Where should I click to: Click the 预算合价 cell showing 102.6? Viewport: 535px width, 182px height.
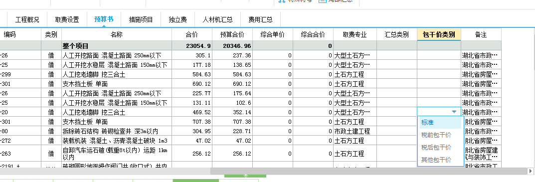click(232, 103)
